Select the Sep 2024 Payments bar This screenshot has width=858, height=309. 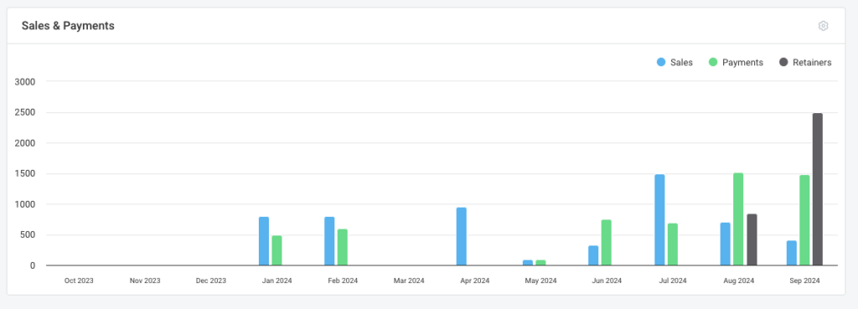[804, 220]
